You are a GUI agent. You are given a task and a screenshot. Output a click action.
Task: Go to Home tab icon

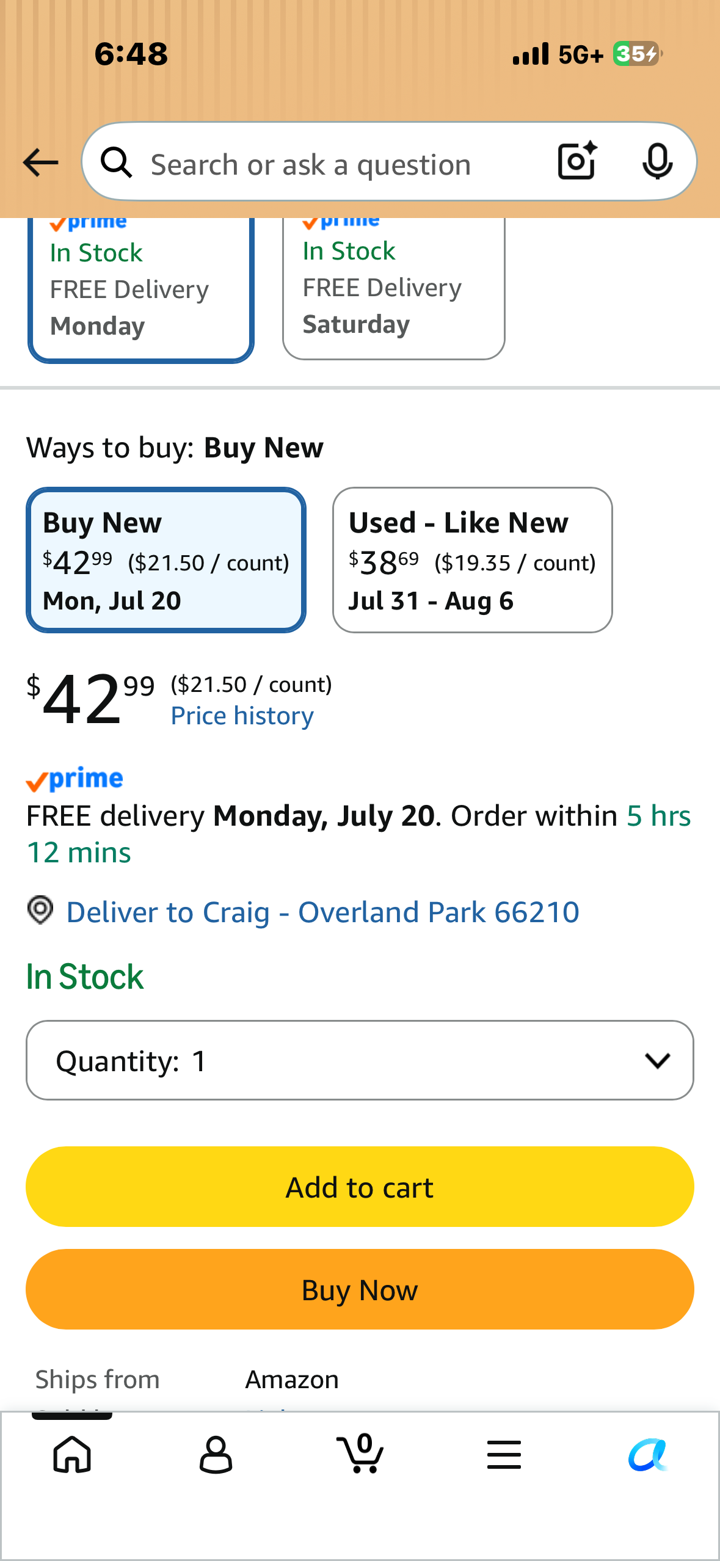(x=72, y=1454)
